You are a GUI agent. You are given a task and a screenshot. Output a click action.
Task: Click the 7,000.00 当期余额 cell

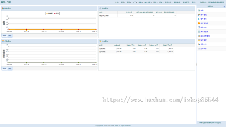(115, 49)
